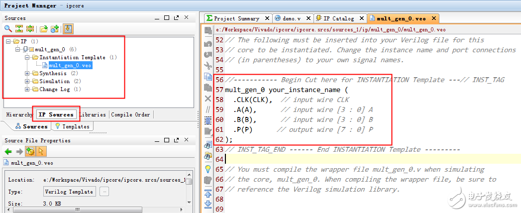Click the lightbulb icon in editor sidebar
Screen dimensions: 521x213
pyautogui.click(x=208, y=169)
